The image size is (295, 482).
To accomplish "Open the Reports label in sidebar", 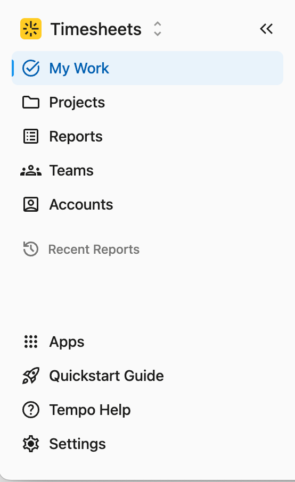I will [x=76, y=137].
